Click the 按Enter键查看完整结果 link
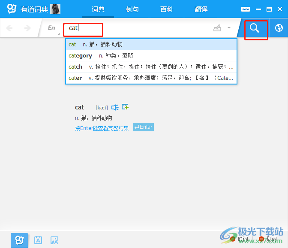The image size is (288, 248). pos(102,128)
